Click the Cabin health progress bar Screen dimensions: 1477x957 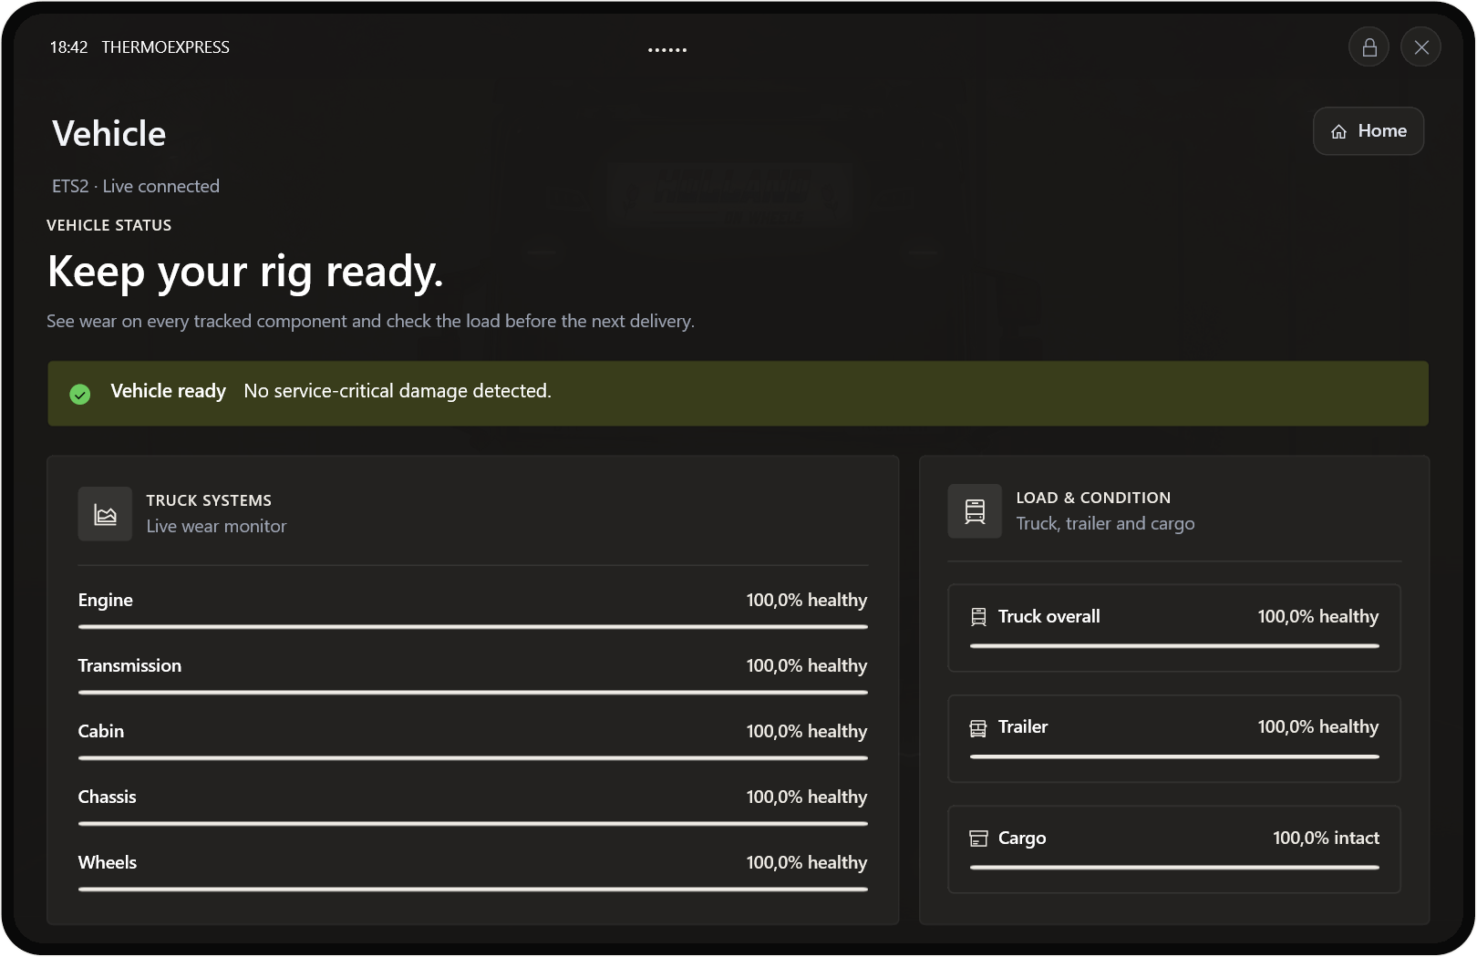coord(472,758)
